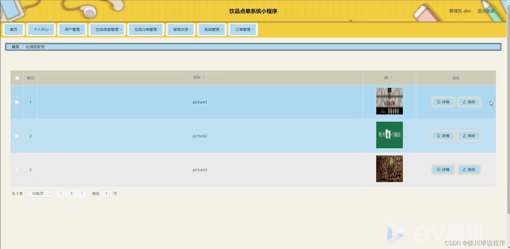Select page number 1 in pagination
The height and width of the screenshot is (249, 510).
click(x=72, y=194)
